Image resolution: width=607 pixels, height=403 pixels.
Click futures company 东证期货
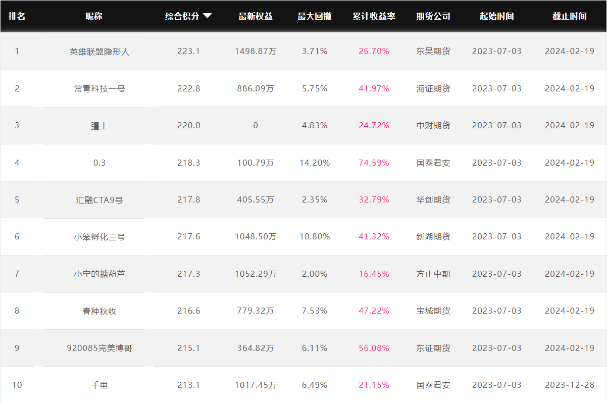coord(433,348)
